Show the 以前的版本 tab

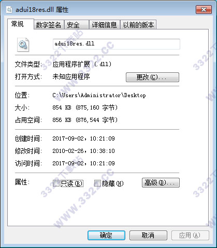click(x=138, y=25)
